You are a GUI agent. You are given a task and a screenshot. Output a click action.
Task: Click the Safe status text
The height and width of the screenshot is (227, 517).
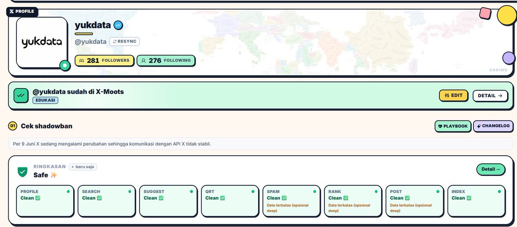point(41,175)
